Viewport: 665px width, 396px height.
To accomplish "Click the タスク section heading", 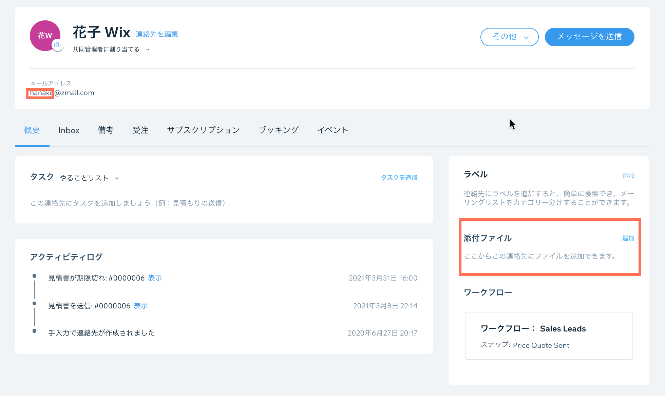I will click(42, 177).
